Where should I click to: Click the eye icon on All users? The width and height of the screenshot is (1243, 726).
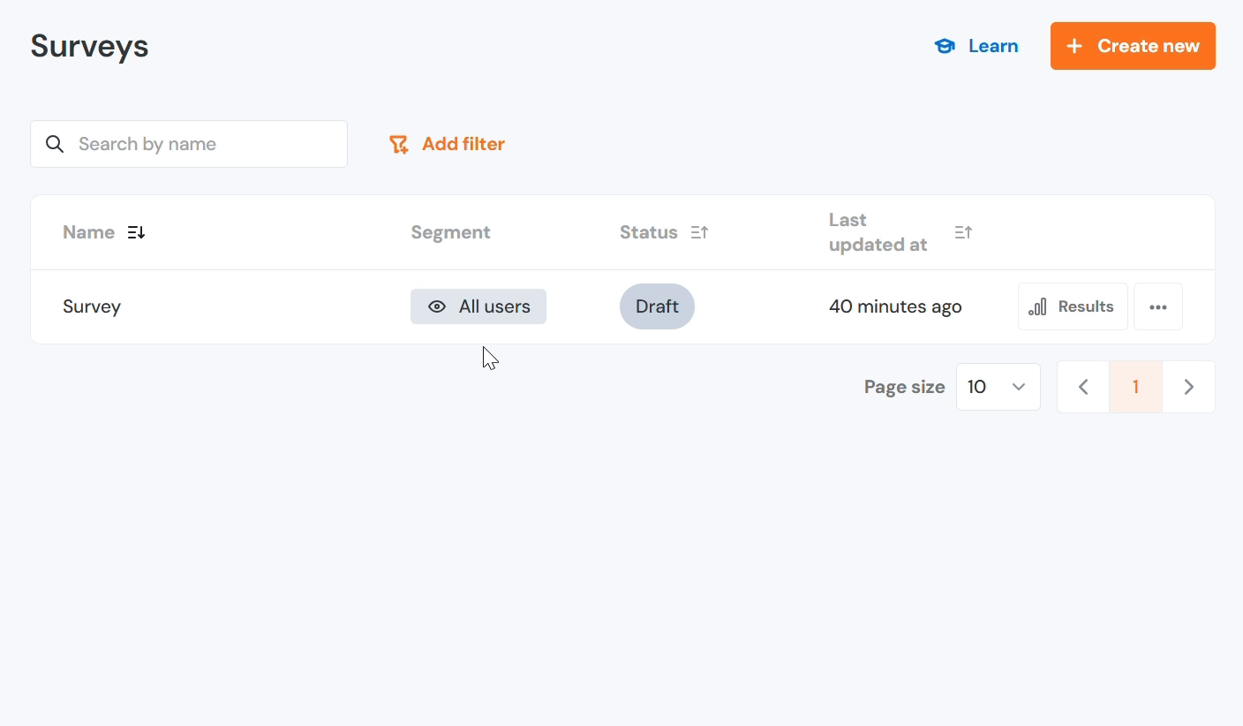436,306
